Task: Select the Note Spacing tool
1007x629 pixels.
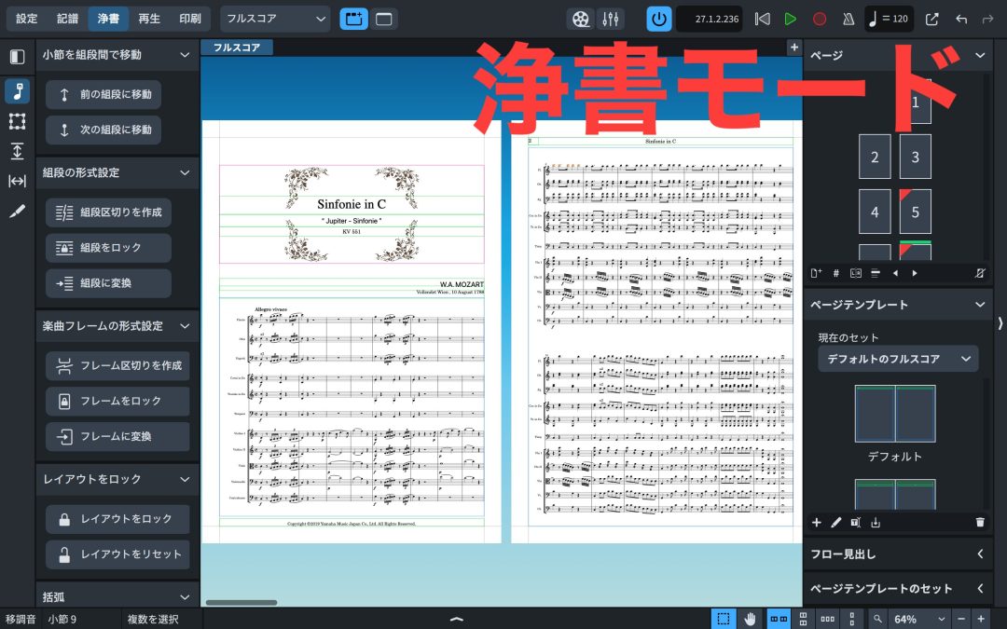Action: [x=18, y=181]
